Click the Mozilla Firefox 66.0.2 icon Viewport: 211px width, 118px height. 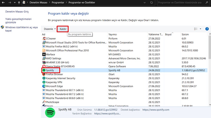pyautogui.click(x=44, y=47)
